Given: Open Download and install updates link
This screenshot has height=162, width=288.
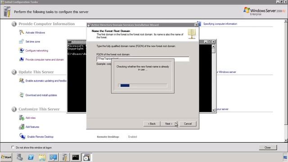Looking at the screenshot, I should click(41, 95).
